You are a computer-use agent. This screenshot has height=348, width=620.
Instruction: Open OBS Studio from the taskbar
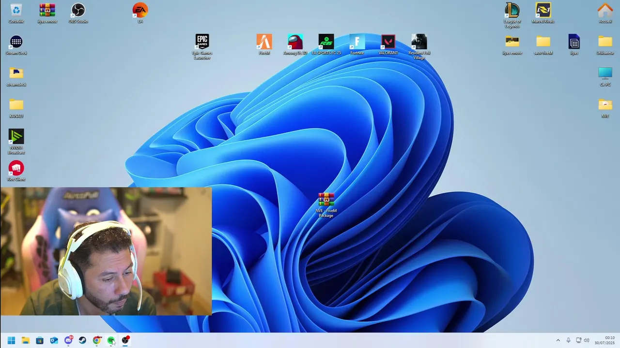tap(125, 340)
